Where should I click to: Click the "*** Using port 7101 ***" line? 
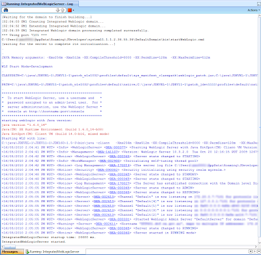[x=24, y=35]
